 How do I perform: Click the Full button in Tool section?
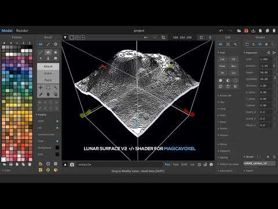222,59
